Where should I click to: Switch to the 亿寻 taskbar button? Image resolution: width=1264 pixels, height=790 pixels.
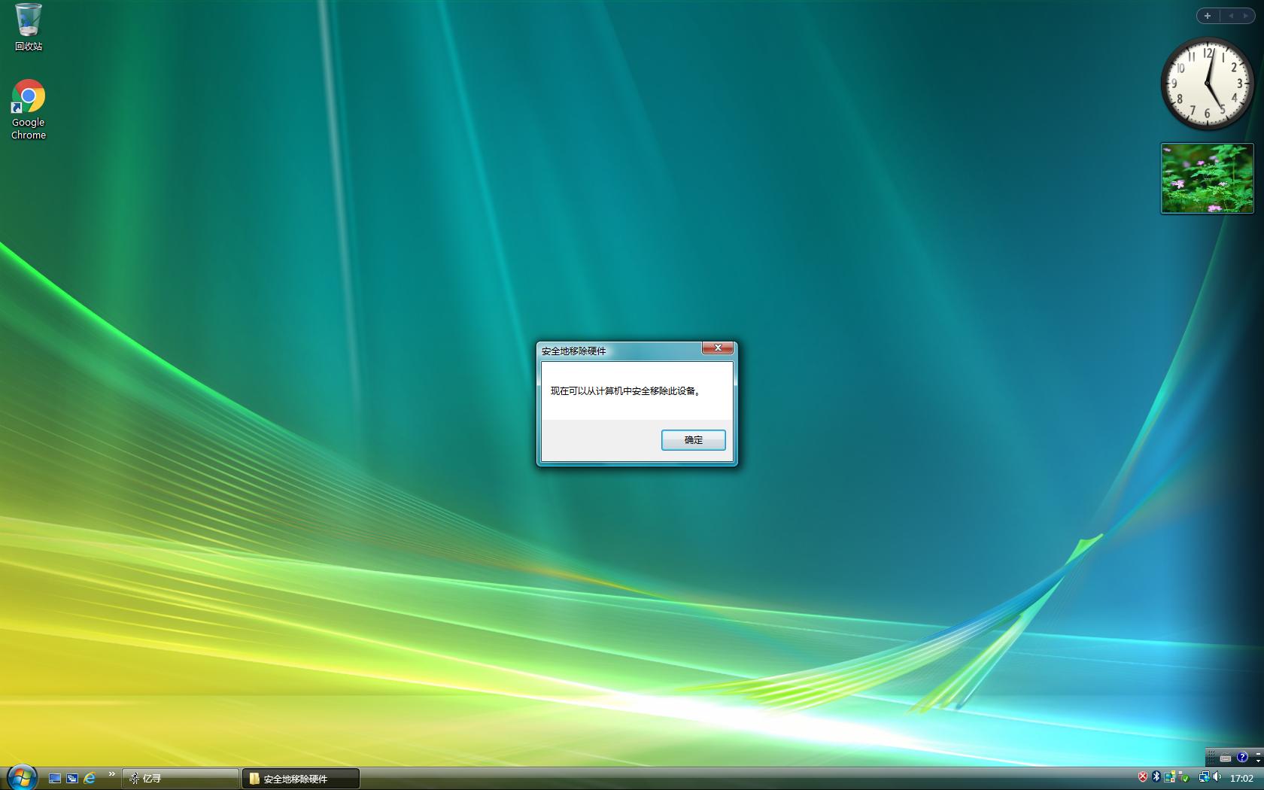pos(181,779)
